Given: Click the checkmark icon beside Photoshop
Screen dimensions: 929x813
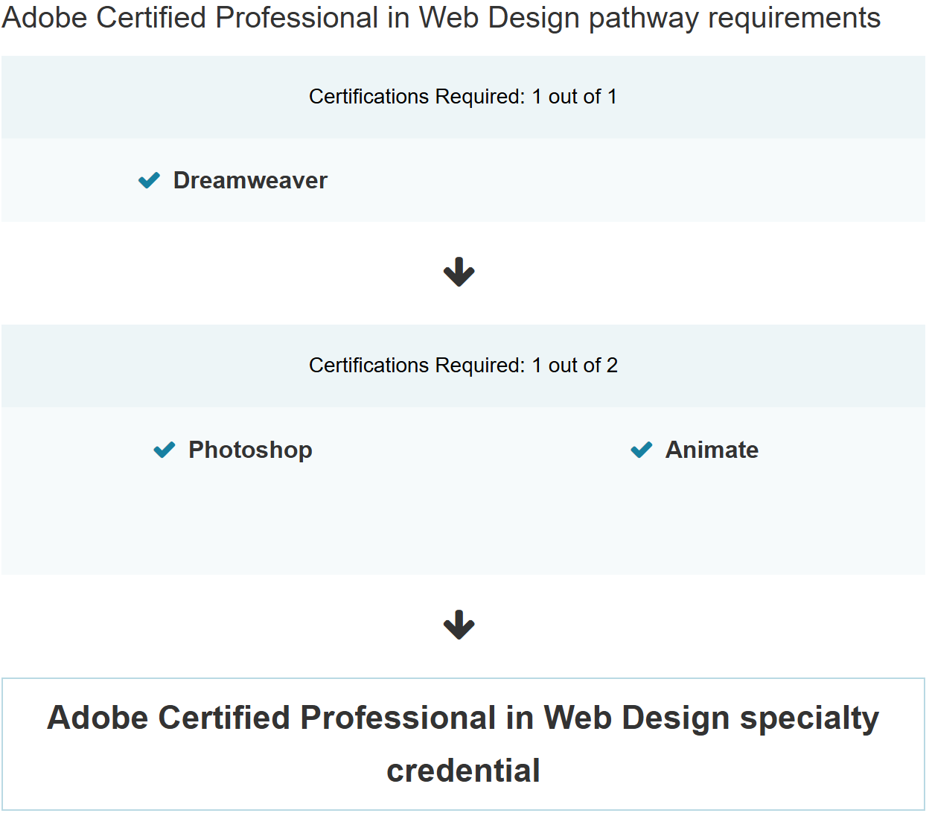Looking at the screenshot, I should tap(164, 450).
